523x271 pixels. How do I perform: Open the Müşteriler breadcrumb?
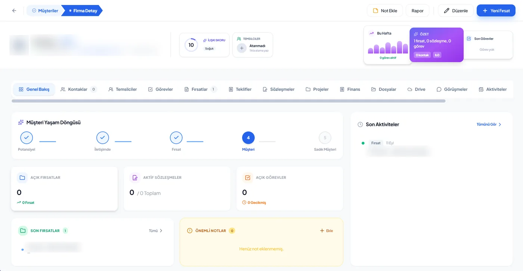45,11
